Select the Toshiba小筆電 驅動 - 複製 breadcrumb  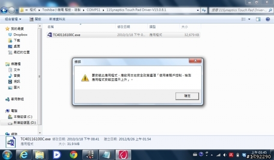[61, 10]
